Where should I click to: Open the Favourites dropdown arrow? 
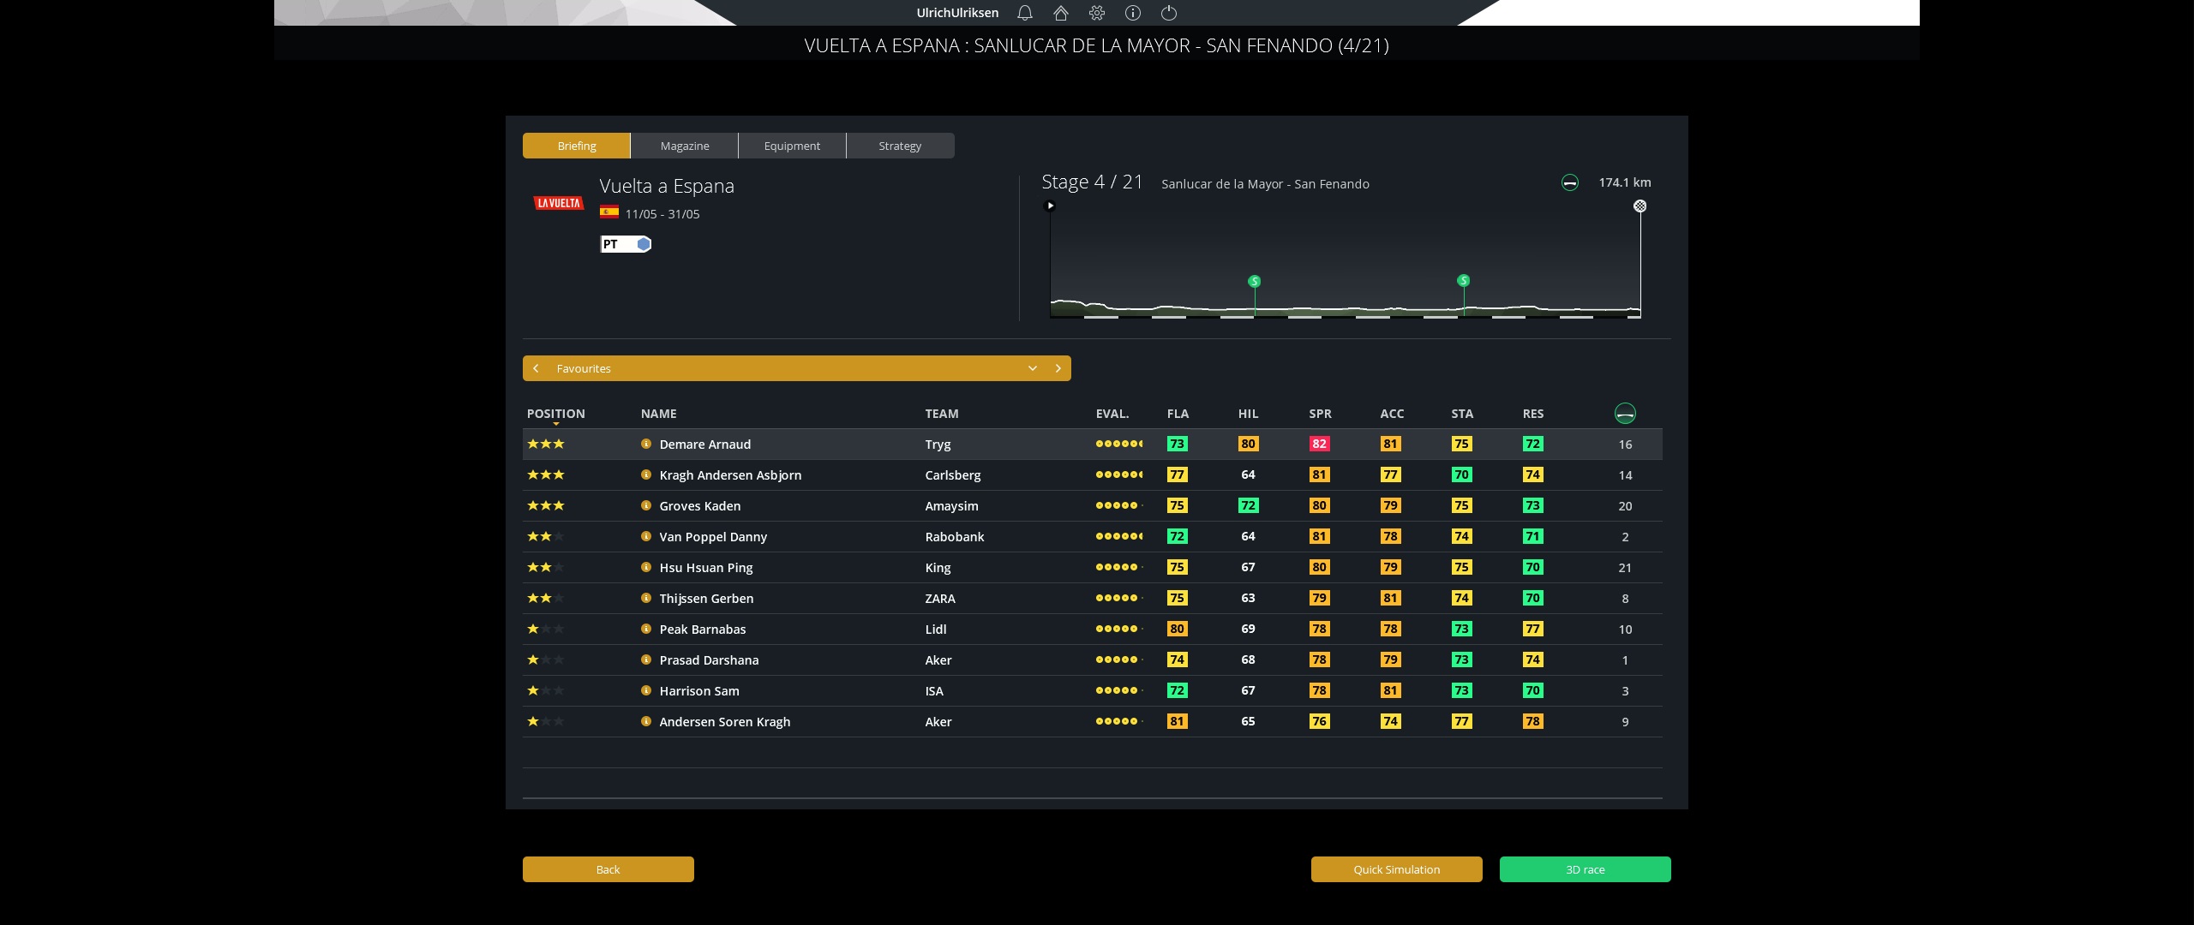coord(1033,368)
